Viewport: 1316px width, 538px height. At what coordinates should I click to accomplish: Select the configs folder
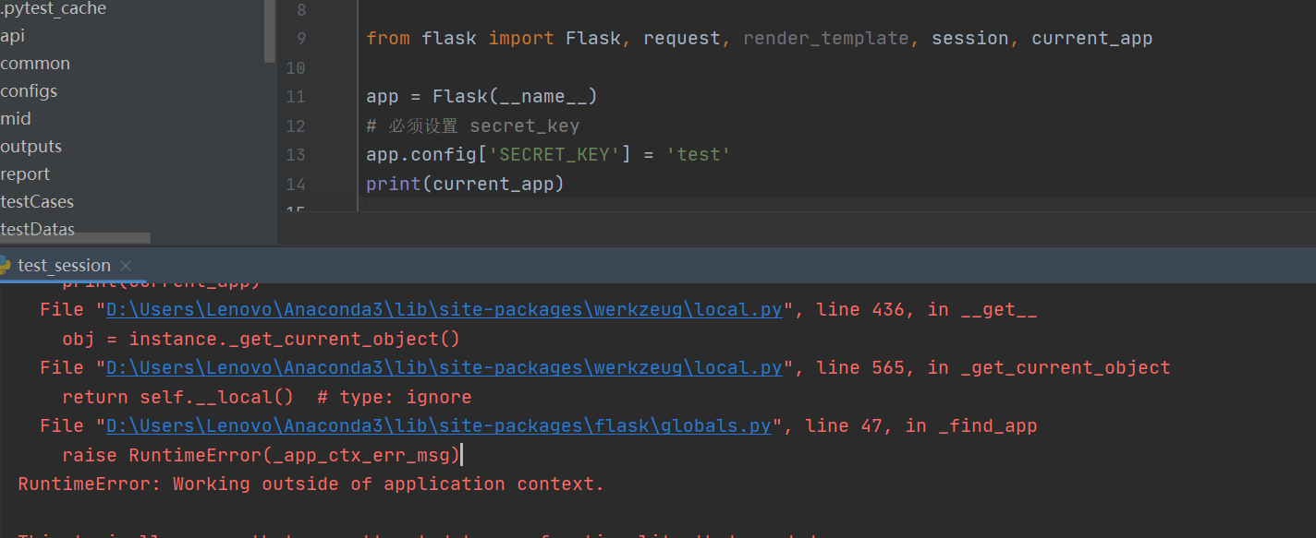click(x=29, y=91)
